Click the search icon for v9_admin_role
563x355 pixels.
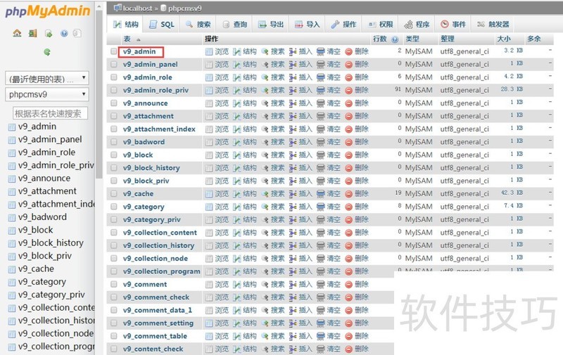coord(265,77)
